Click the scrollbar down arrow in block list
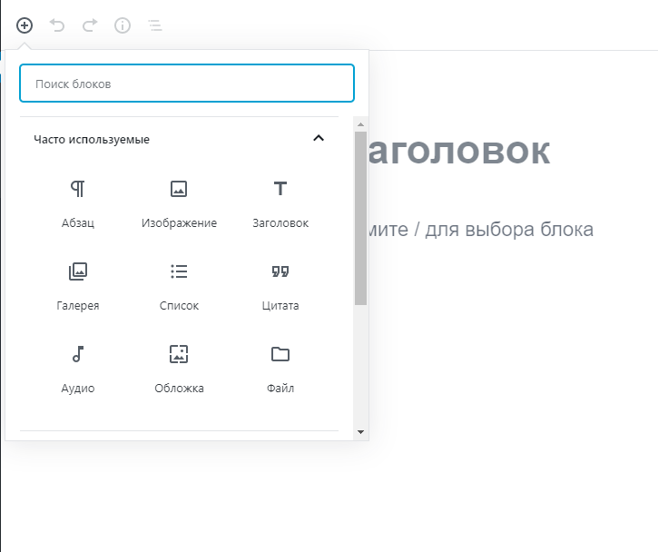 (x=360, y=432)
